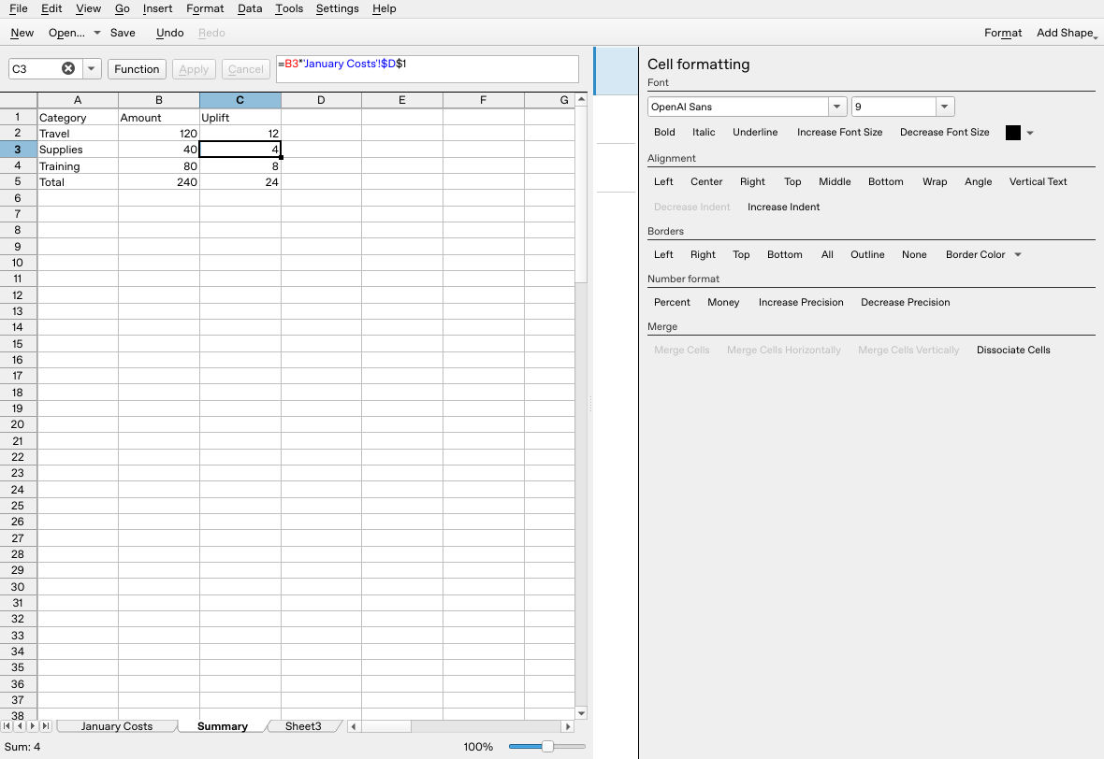Click Undo in the toolbar

169,33
